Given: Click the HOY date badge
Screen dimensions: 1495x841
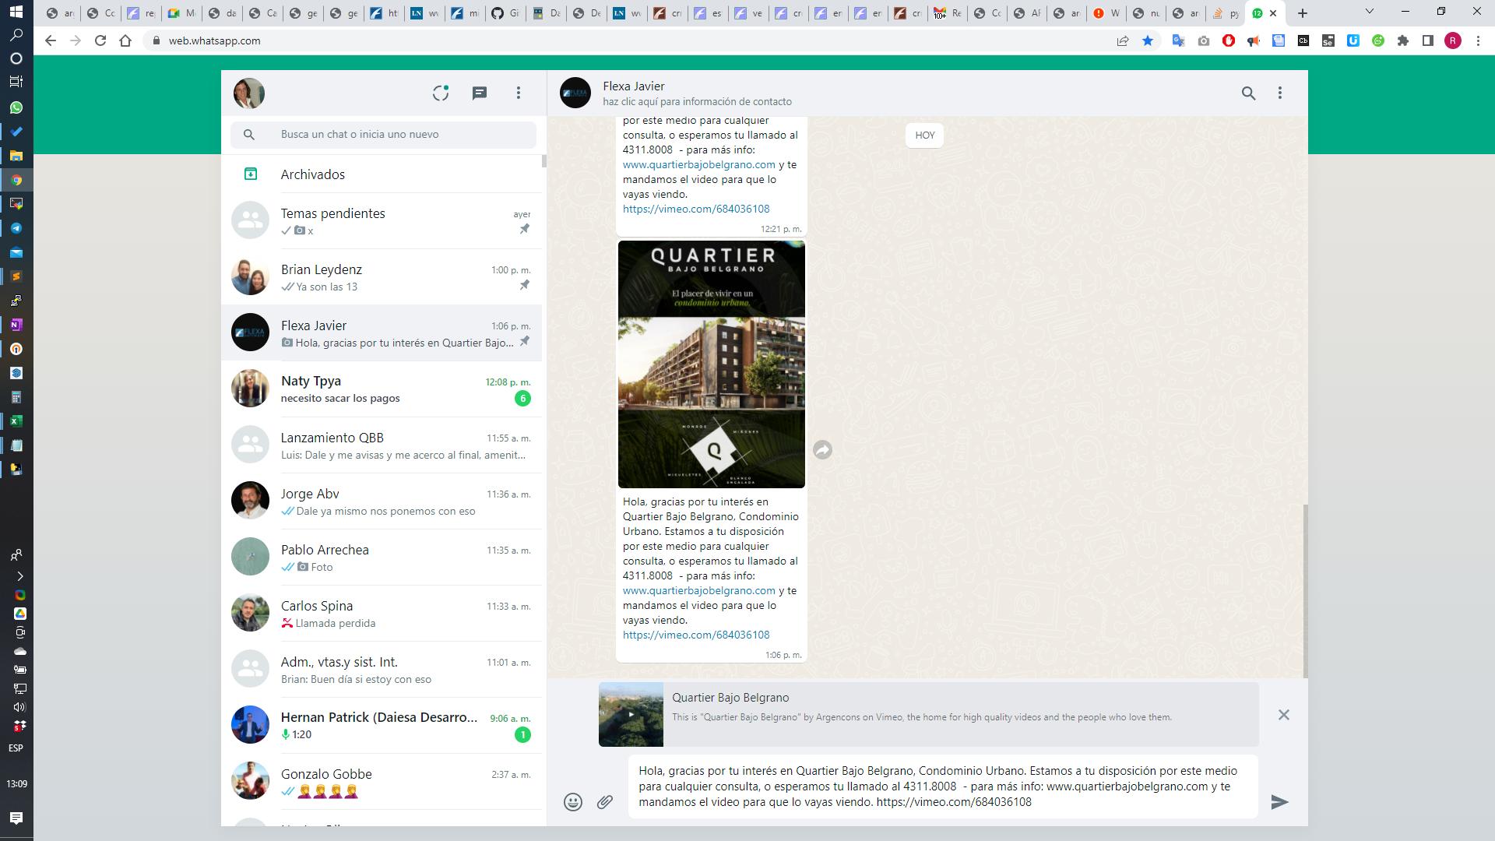Looking at the screenshot, I should [x=924, y=135].
